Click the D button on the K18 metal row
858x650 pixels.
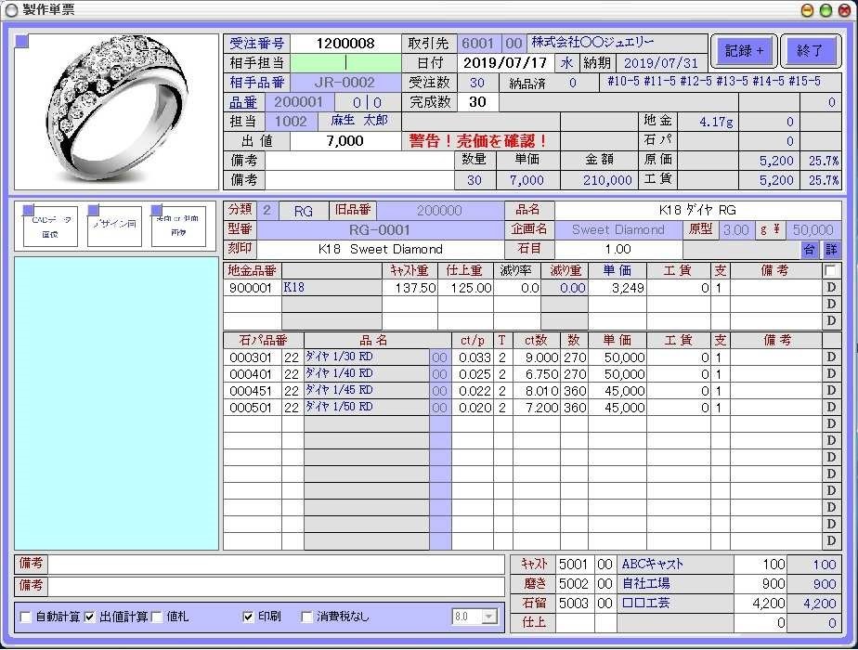pos(831,288)
